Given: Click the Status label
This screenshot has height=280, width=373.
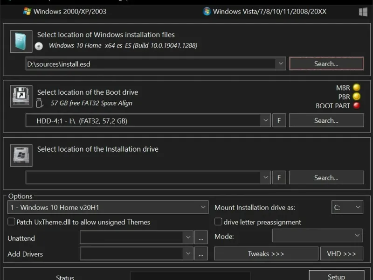Looking at the screenshot, I should pos(65,277).
